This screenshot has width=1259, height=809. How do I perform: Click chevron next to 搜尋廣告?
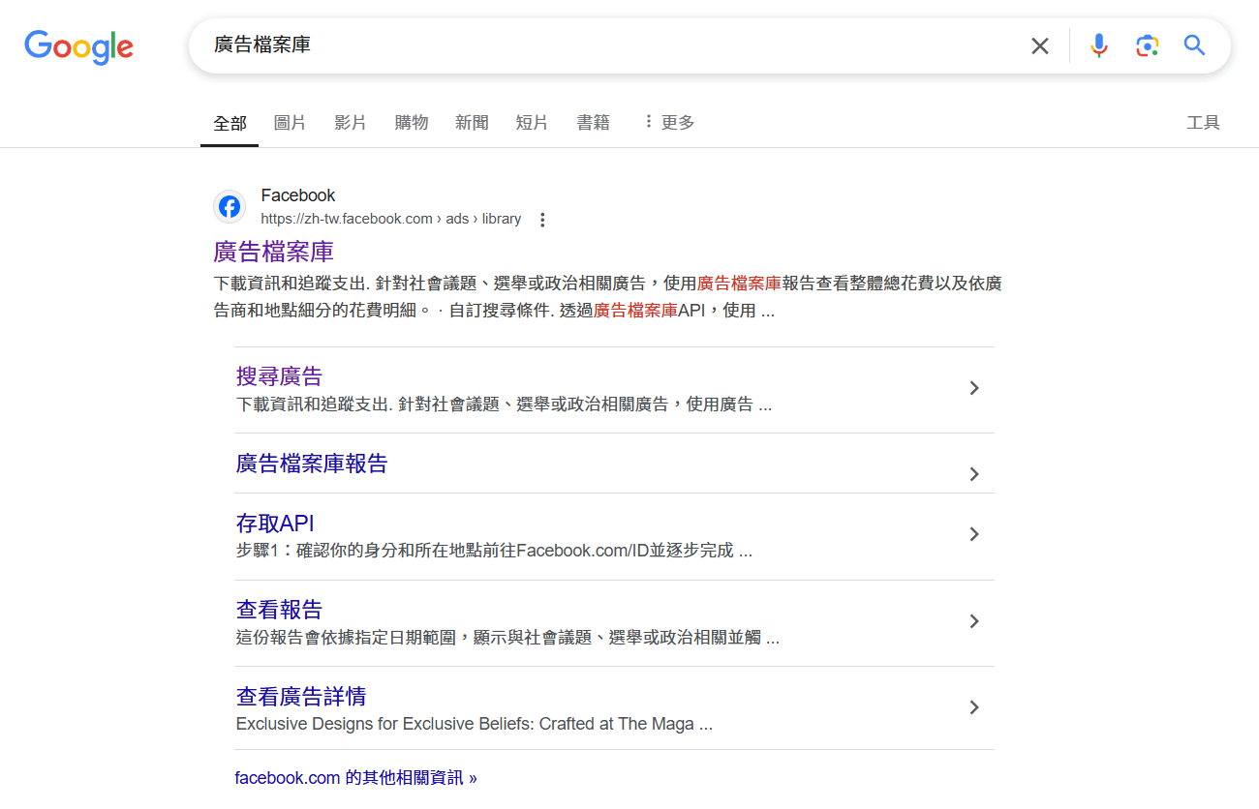tap(974, 388)
